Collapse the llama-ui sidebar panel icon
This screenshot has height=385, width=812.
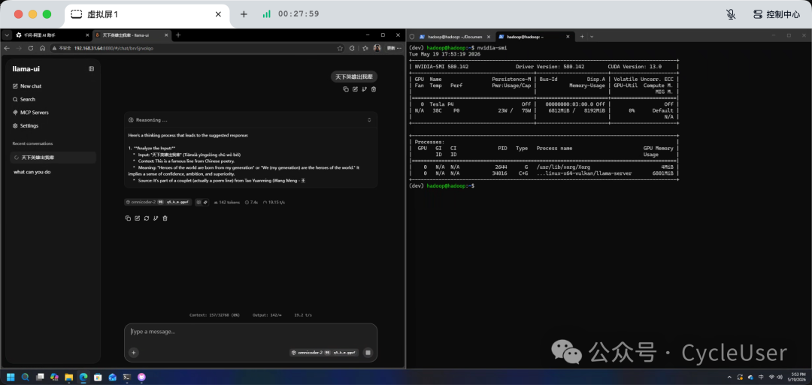click(x=91, y=69)
